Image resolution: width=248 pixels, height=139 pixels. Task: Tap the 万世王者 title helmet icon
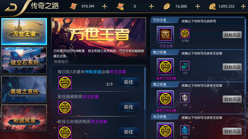pos(165,34)
